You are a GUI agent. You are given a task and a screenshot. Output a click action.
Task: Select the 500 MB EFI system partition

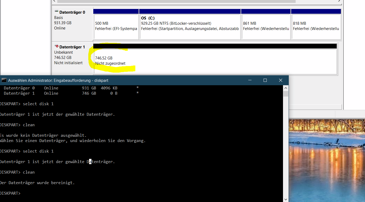tap(116, 24)
